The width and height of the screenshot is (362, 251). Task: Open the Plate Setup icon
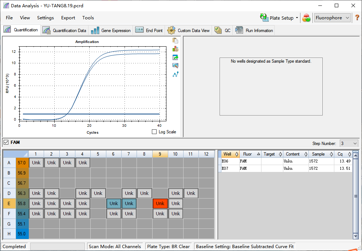click(x=264, y=17)
